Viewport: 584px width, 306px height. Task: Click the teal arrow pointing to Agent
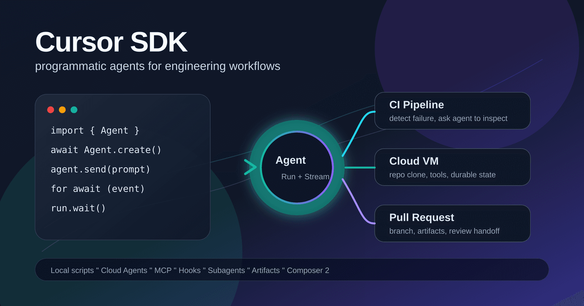250,167
